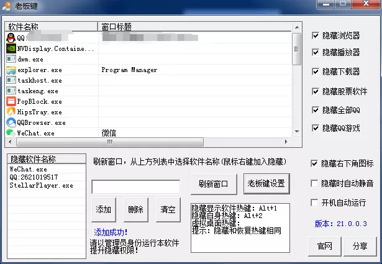Select HipsTray.exe in the software list
The image size is (382, 264).
coord(40,112)
